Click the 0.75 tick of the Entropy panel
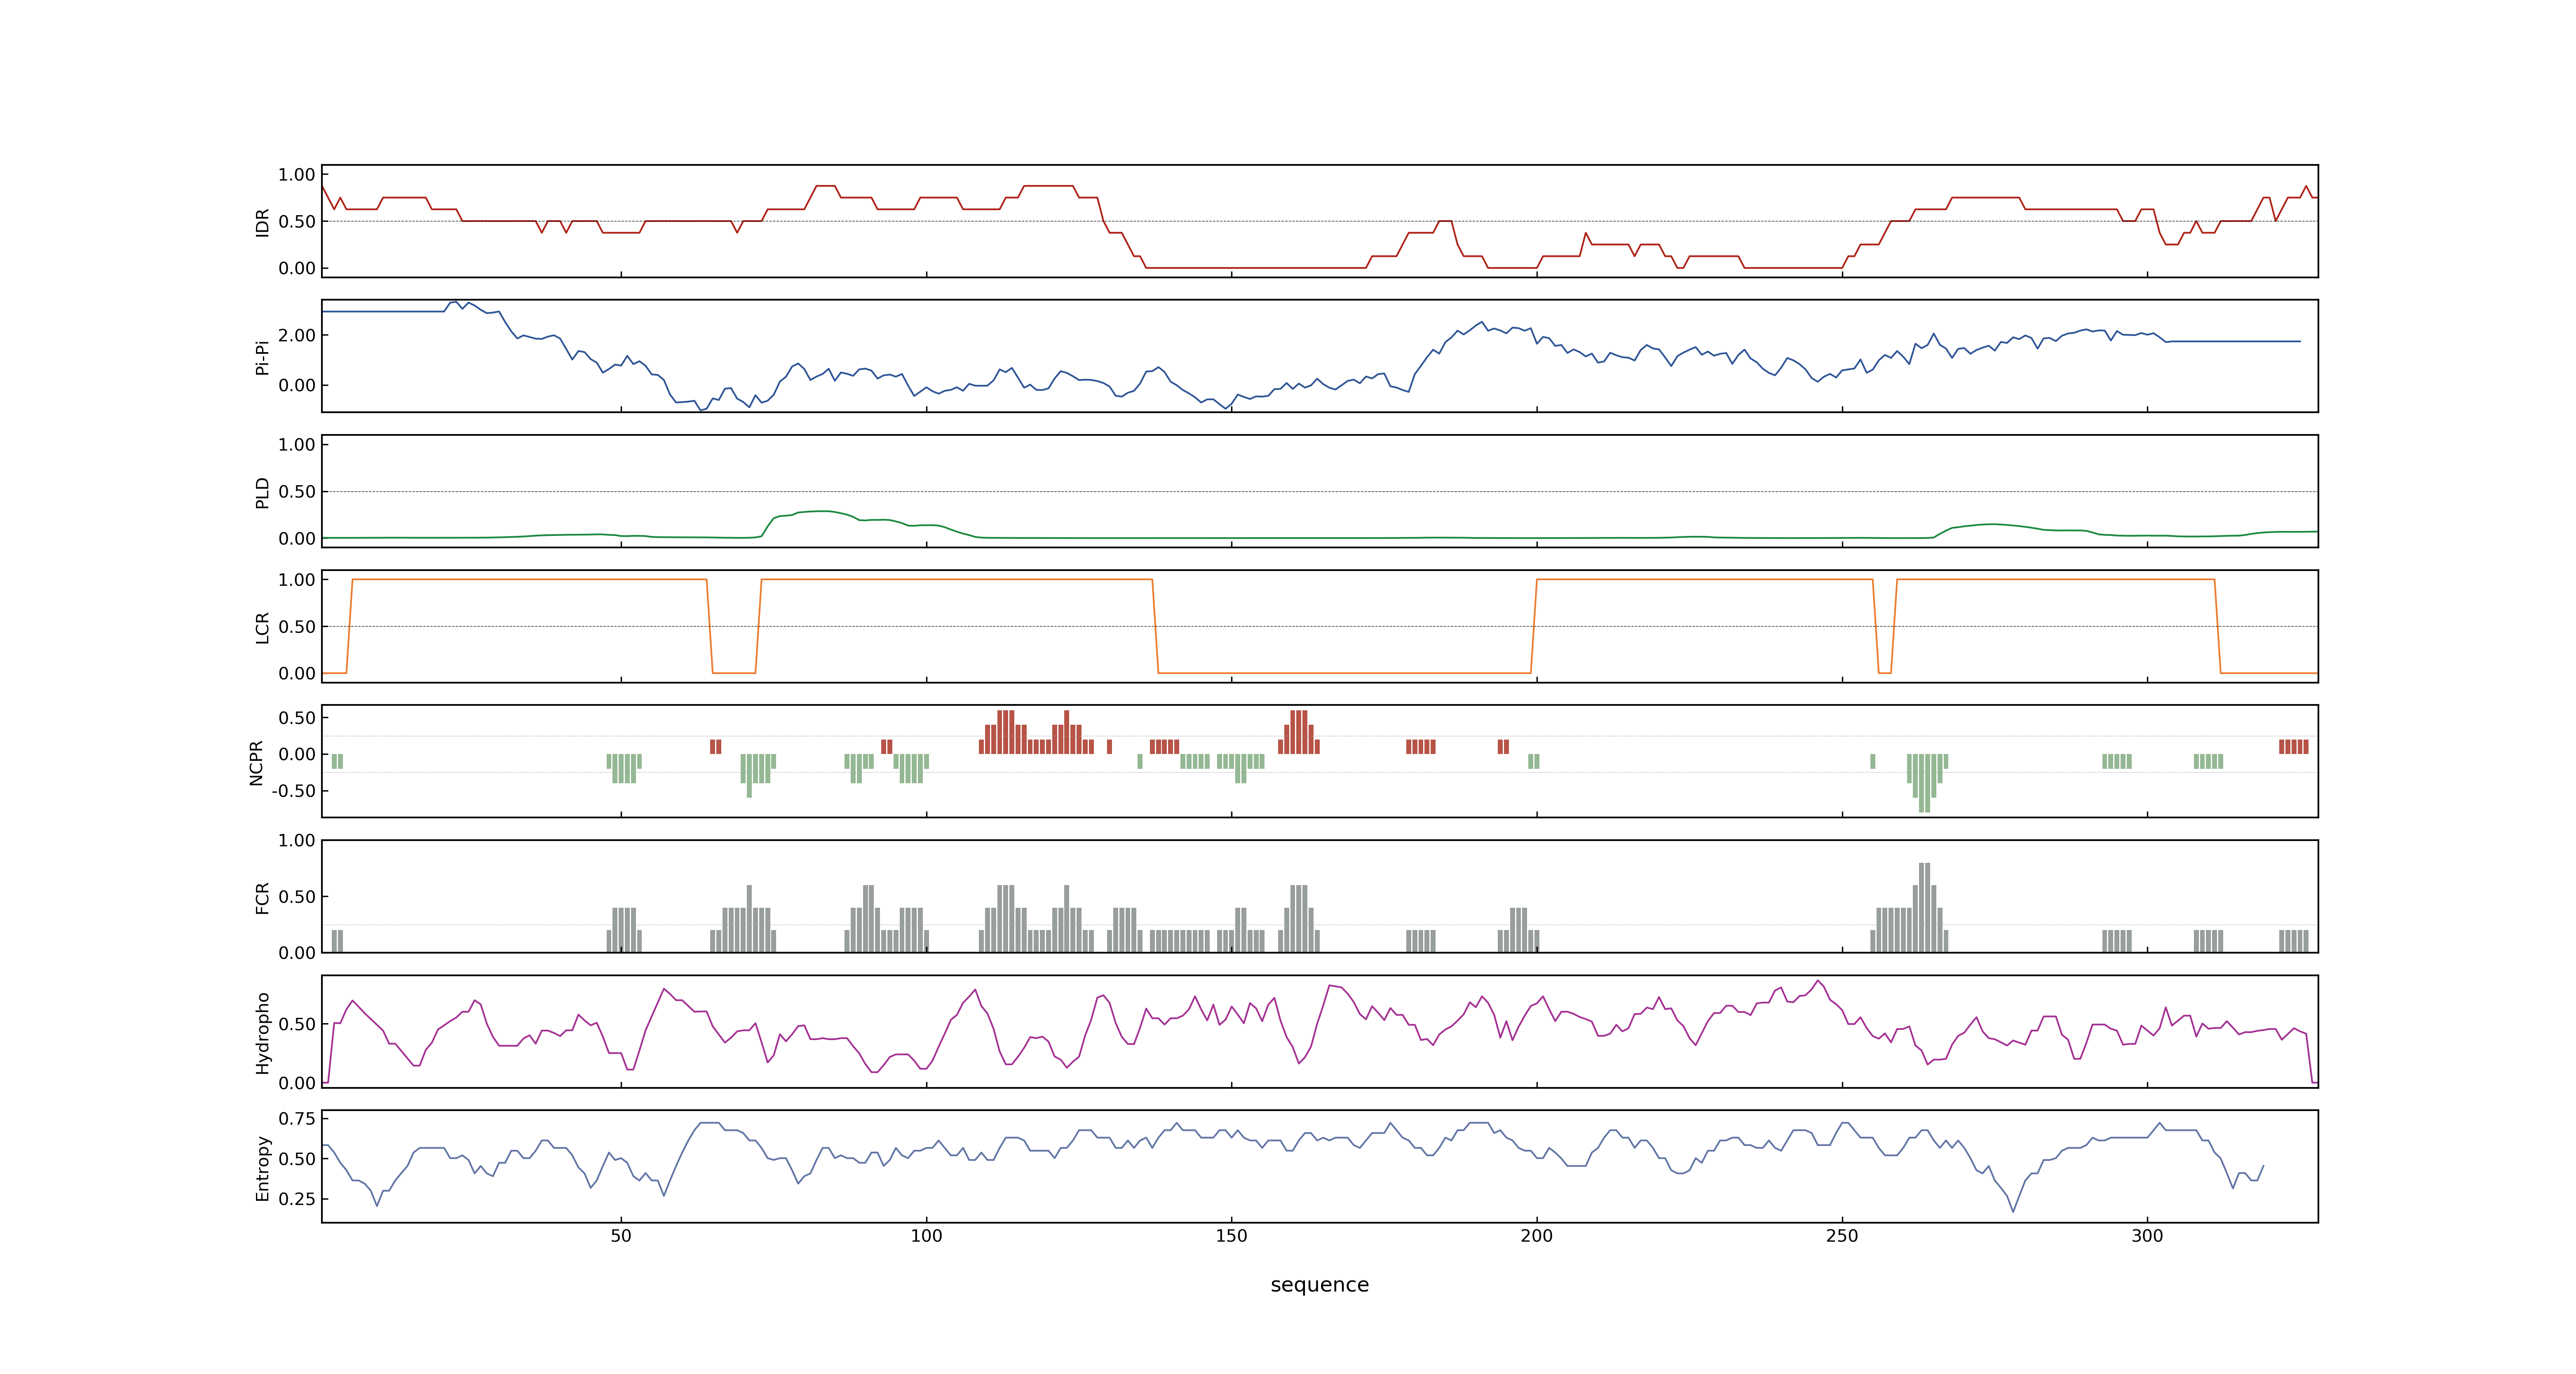This screenshot has height=1374, width=2576. tap(297, 1119)
